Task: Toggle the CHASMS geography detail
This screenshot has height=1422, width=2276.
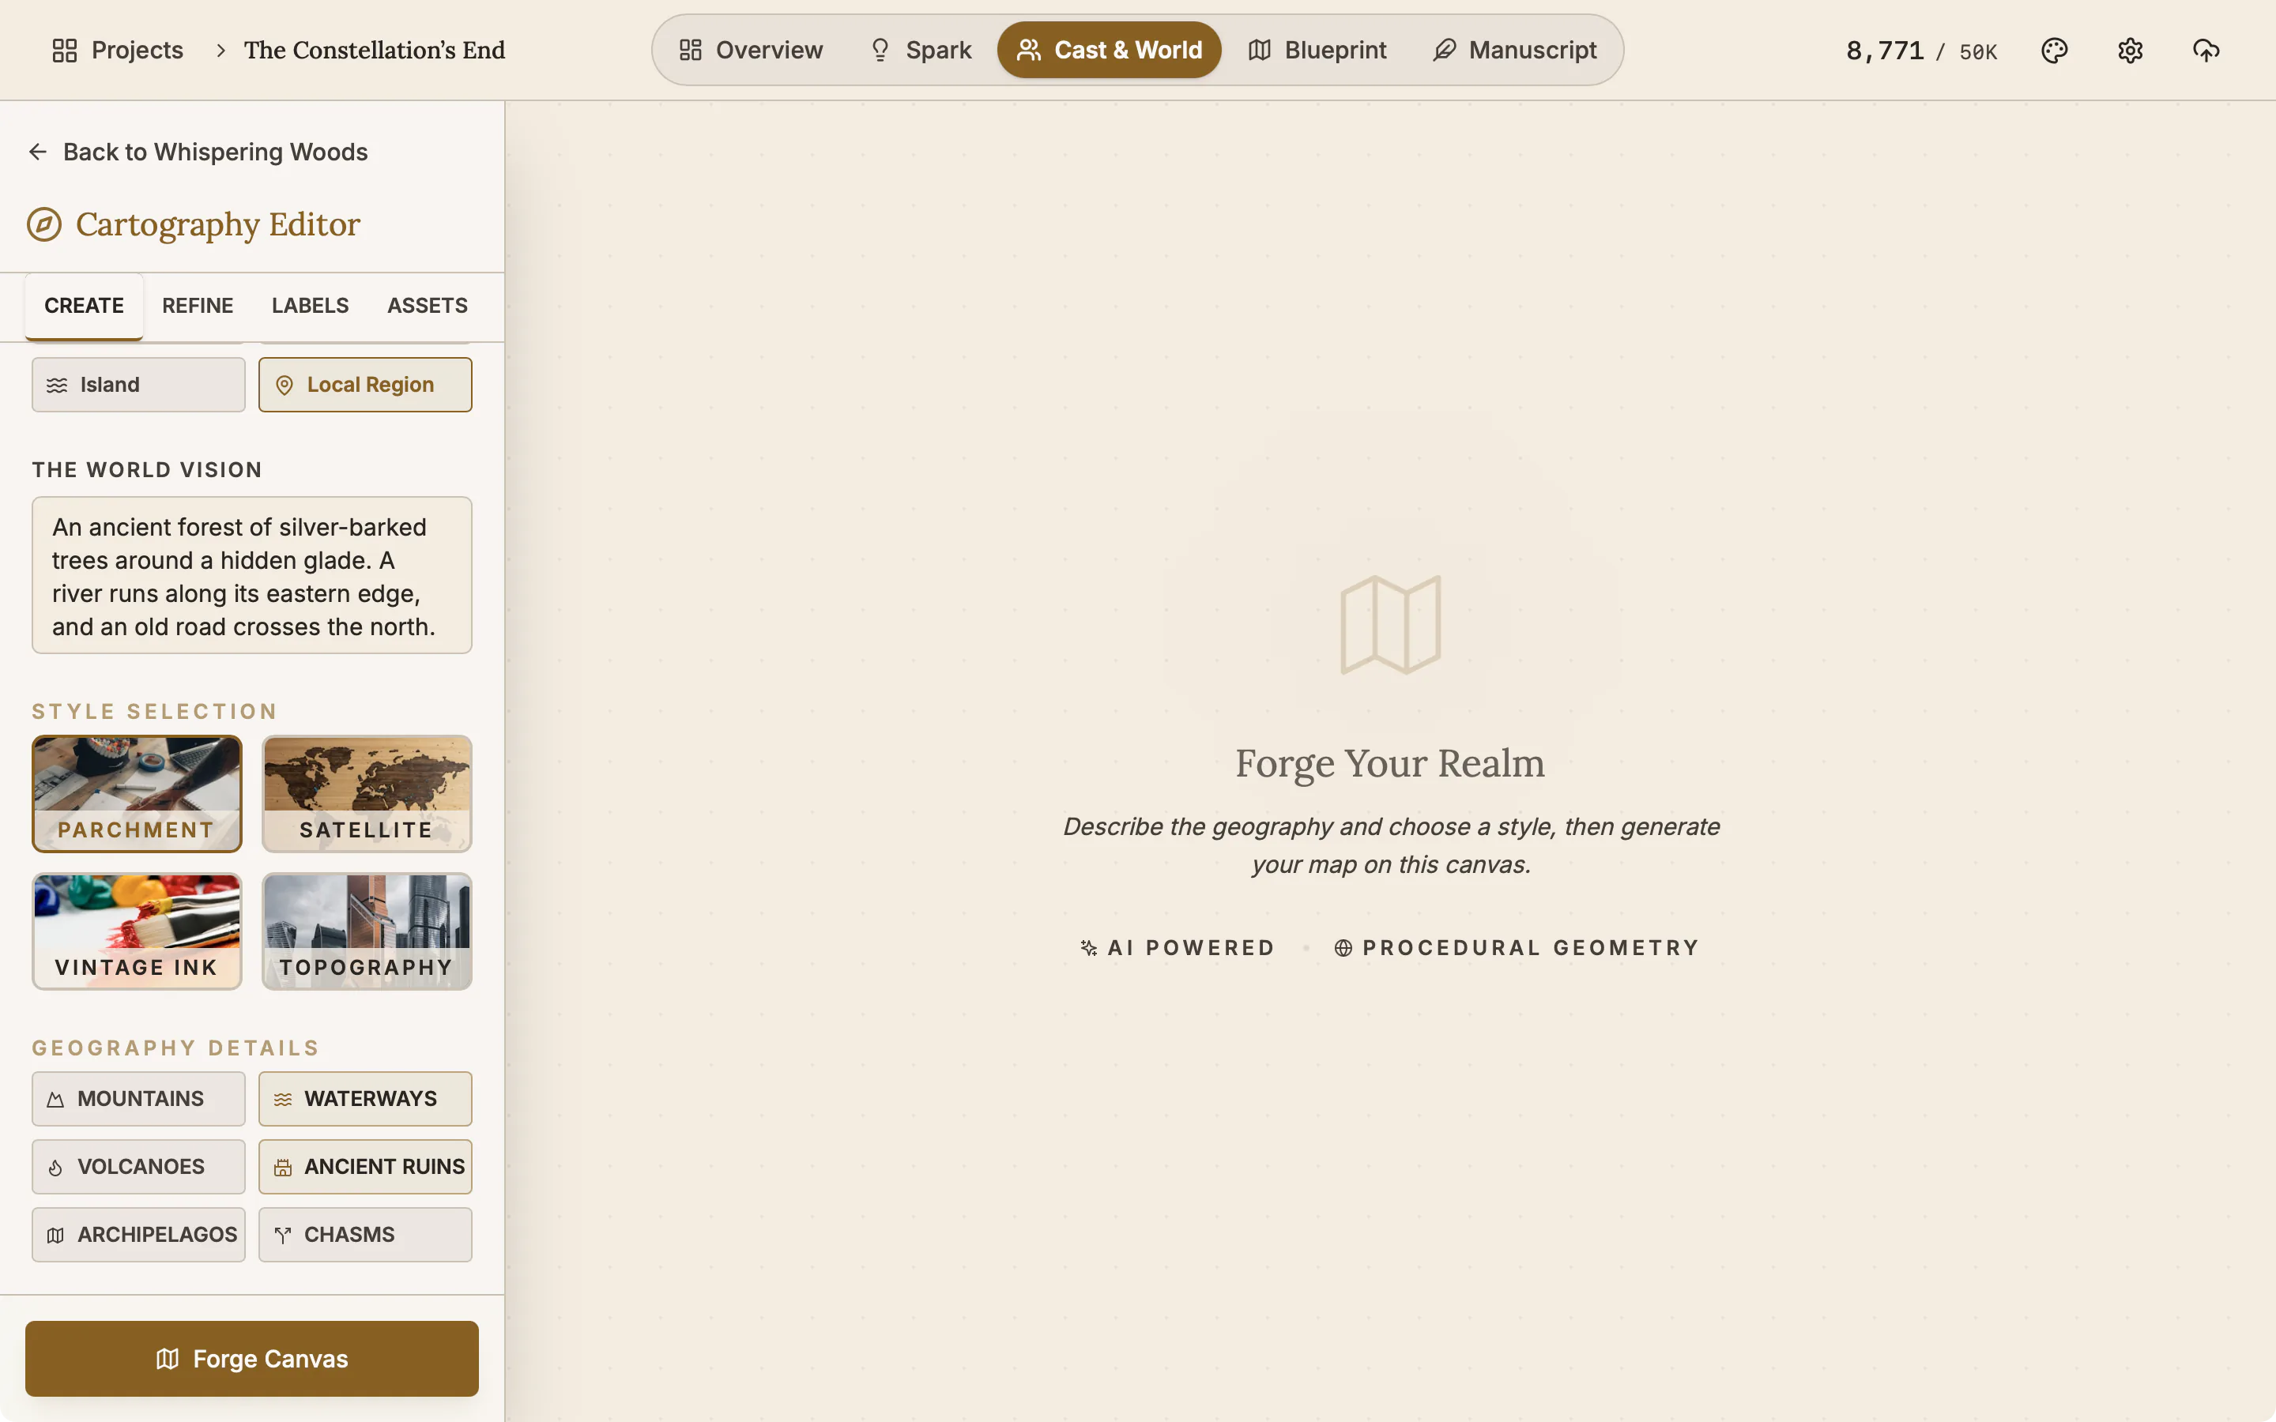Action: [365, 1234]
